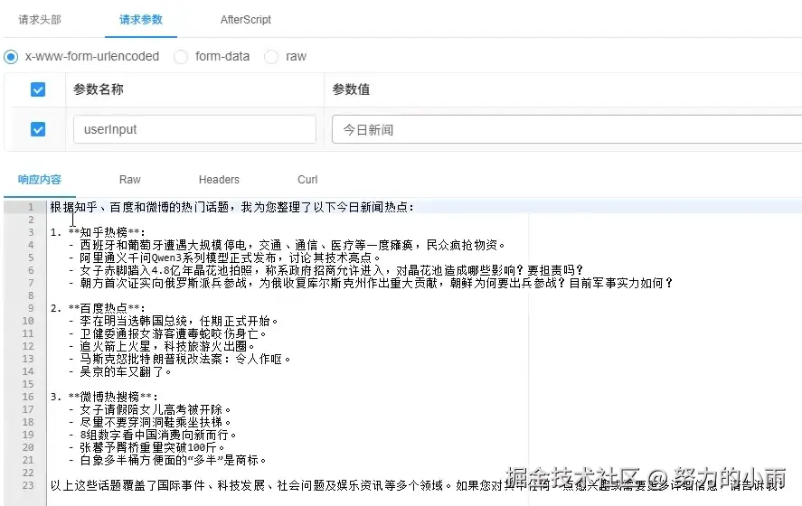Click the line about 阿里通义千问Qwen3
802x506 pixels.
coord(224,258)
